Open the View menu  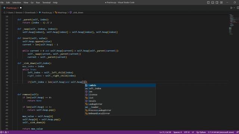point(26,3)
